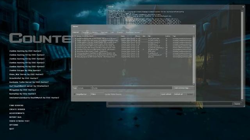Click main menu Zombie Hunting V5 entry

coord(27,66)
